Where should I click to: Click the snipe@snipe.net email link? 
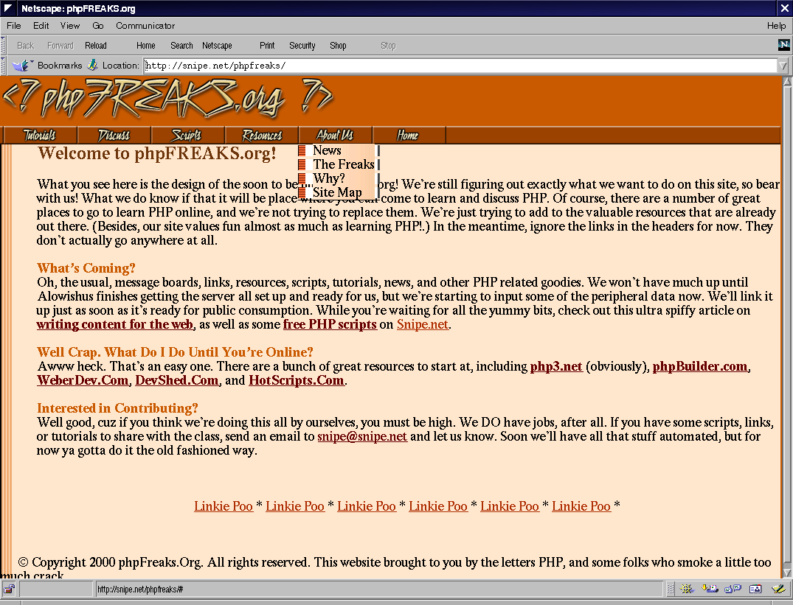pos(362,436)
